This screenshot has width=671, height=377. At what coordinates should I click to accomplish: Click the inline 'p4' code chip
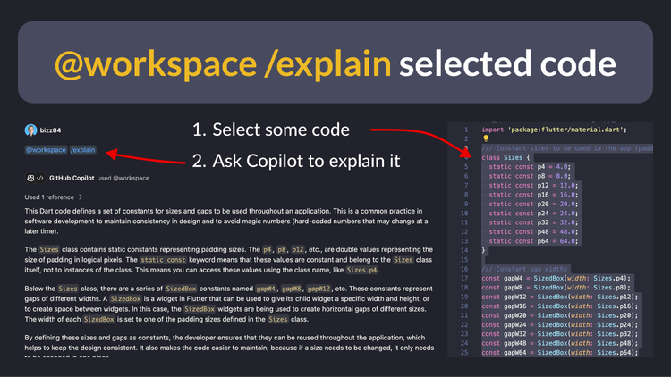pos(267,249)
